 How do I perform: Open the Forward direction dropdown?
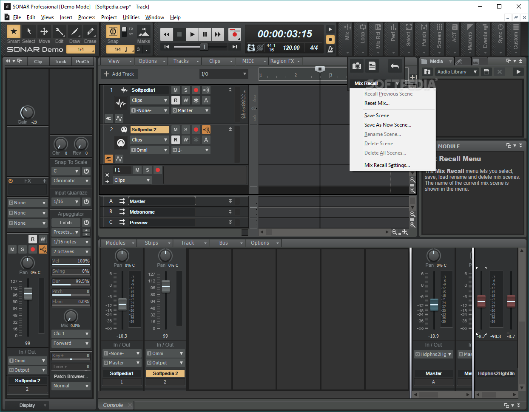coord(71,344)
